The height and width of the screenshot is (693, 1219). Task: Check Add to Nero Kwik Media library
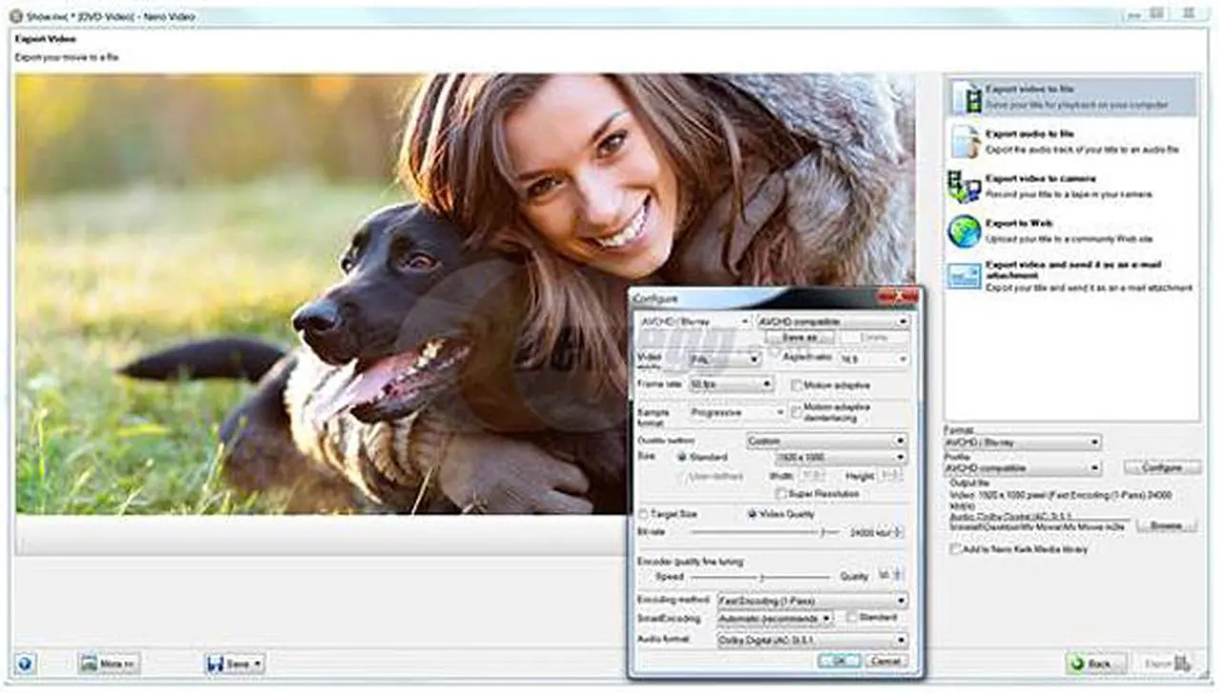[x=955, y=549]
